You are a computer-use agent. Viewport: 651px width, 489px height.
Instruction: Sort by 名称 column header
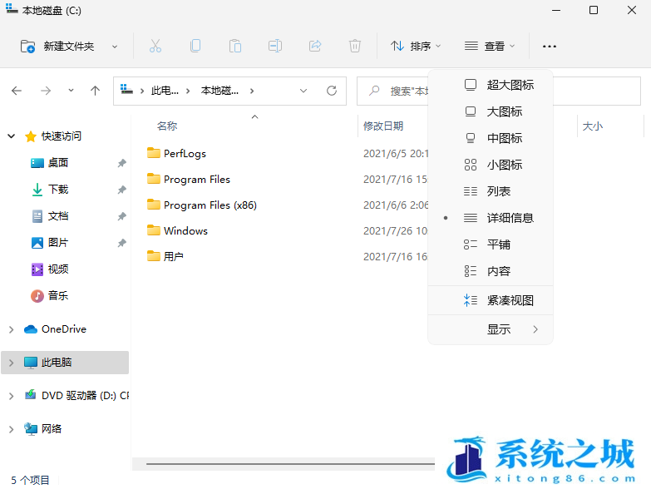[x=167, y=126]
